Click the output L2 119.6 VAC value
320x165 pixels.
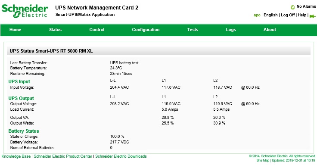[223, 104]
